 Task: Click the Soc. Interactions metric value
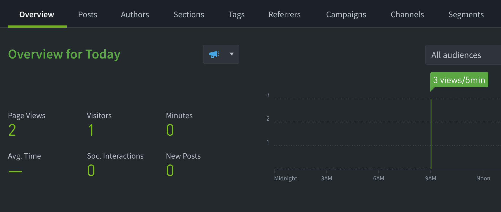(x=91, y=170)
